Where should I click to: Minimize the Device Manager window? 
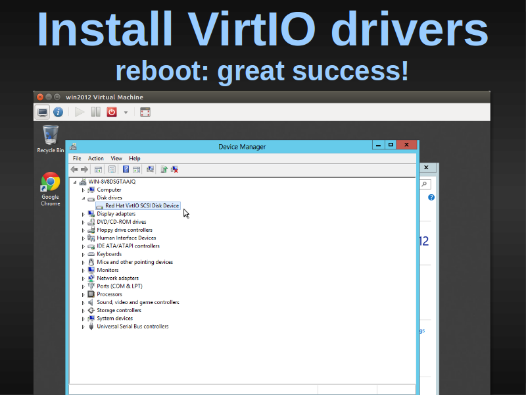click(x=379, y=145)
